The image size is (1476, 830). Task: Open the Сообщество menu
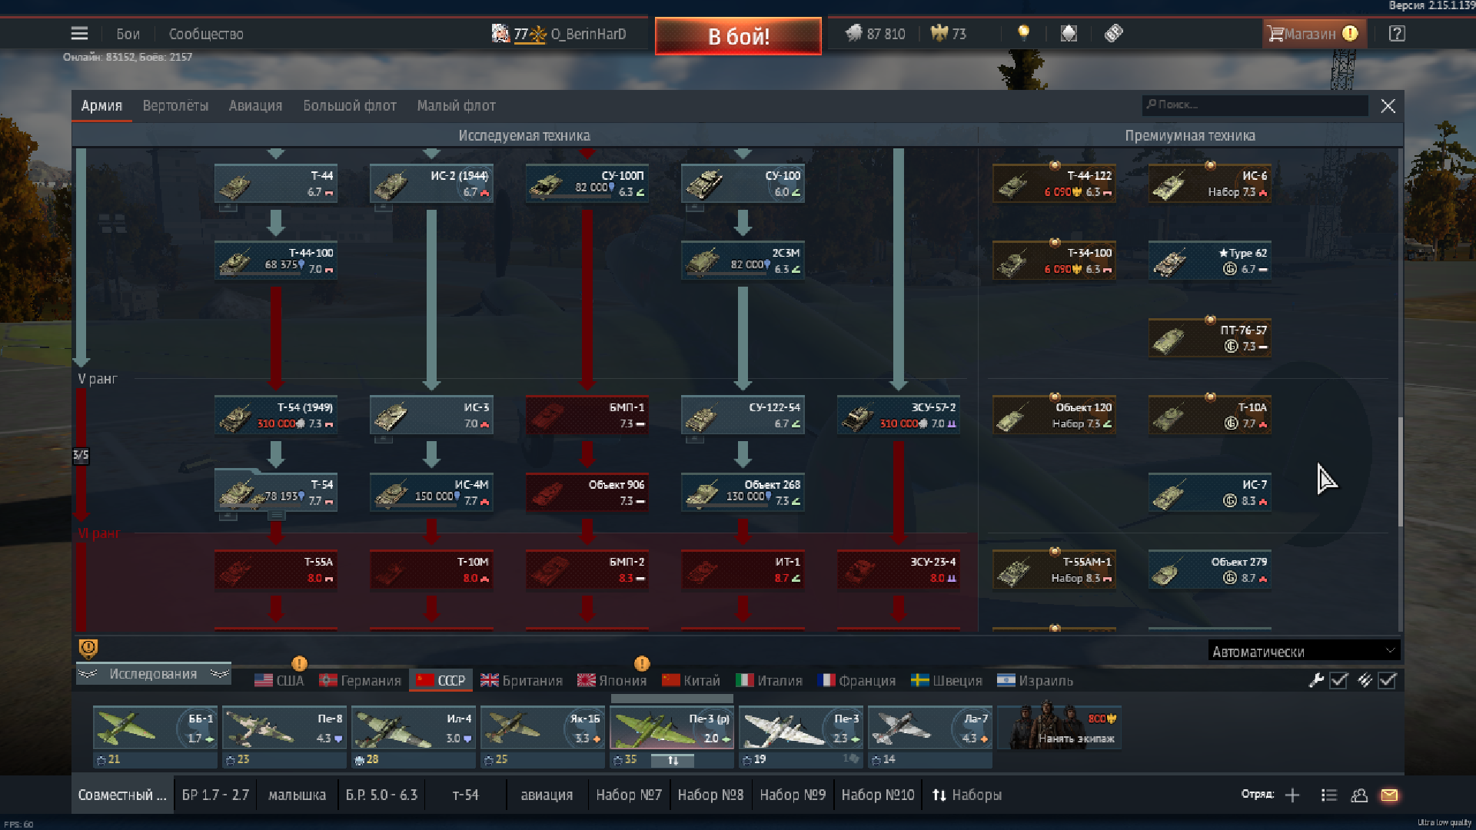[206, 34]
